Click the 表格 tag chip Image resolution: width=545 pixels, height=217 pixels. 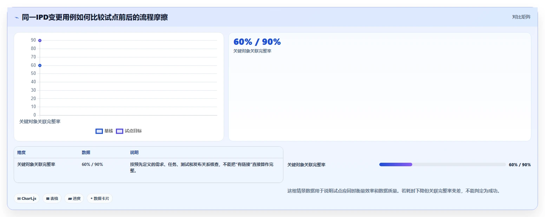52,198
